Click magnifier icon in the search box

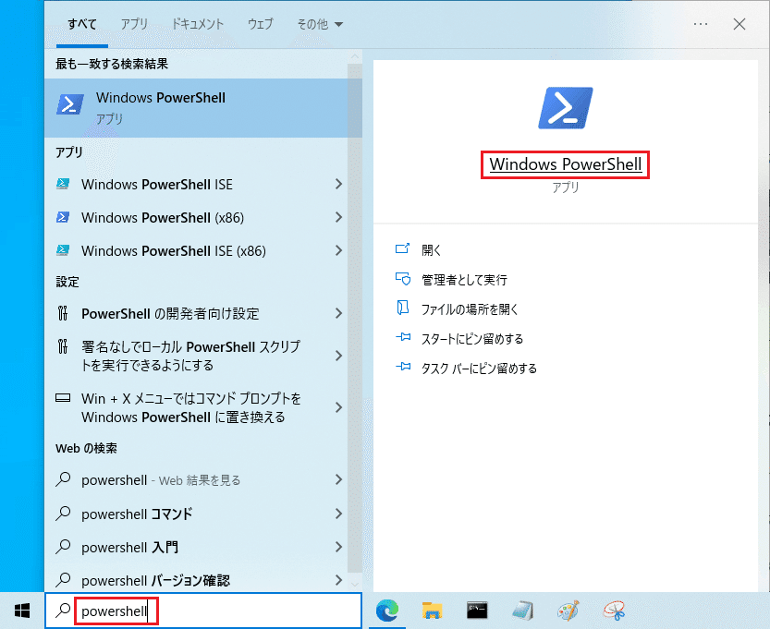click(63, 611)
